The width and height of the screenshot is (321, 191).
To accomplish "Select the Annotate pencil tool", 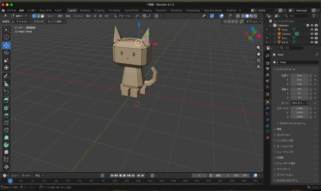I will 6,76.
